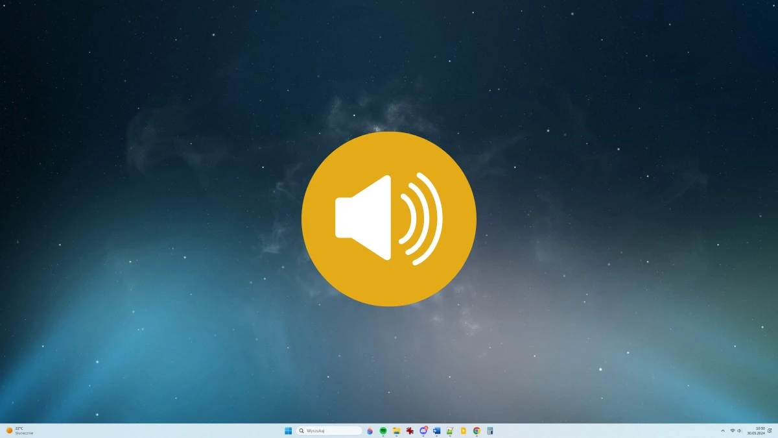The width and height of the screenshot is (778, 438).
Task: Launch the green photo editor taskbar icon
Action: [450, 430]
